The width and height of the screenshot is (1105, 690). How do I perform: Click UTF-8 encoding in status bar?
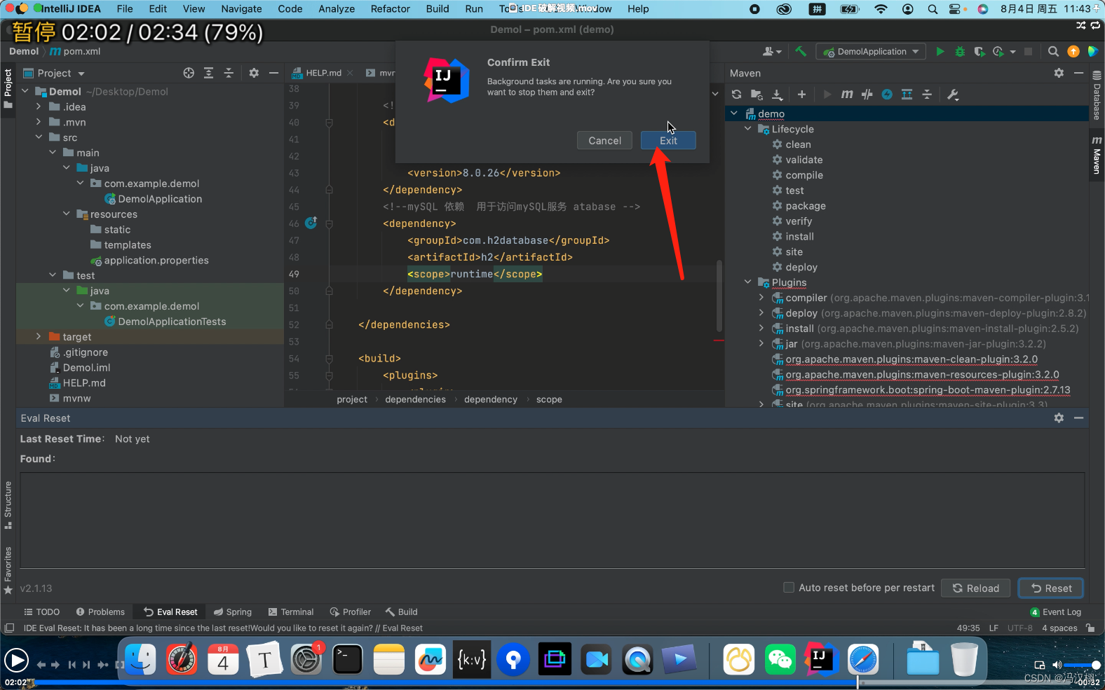coord(1020,628)
